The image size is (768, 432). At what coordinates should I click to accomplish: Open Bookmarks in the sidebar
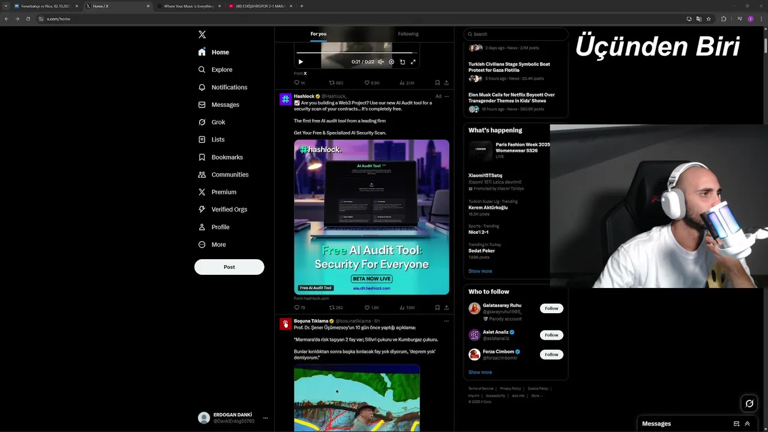pyautogui.click(x=220, y=157)
